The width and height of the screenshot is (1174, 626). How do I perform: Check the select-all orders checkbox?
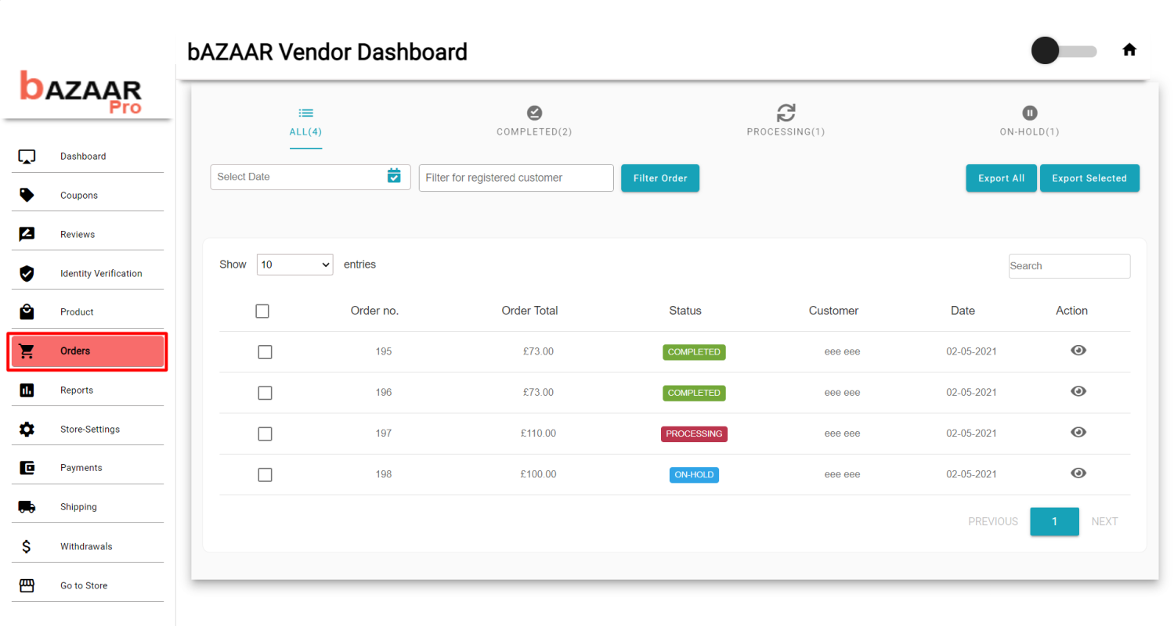tap(262, 311)
